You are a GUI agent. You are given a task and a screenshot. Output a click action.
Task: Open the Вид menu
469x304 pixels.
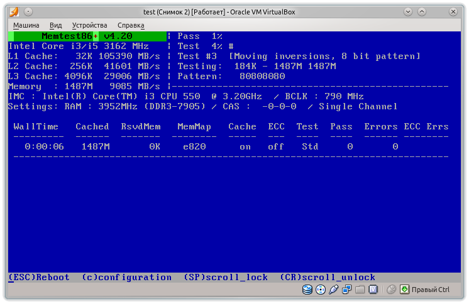pos(55,25)
